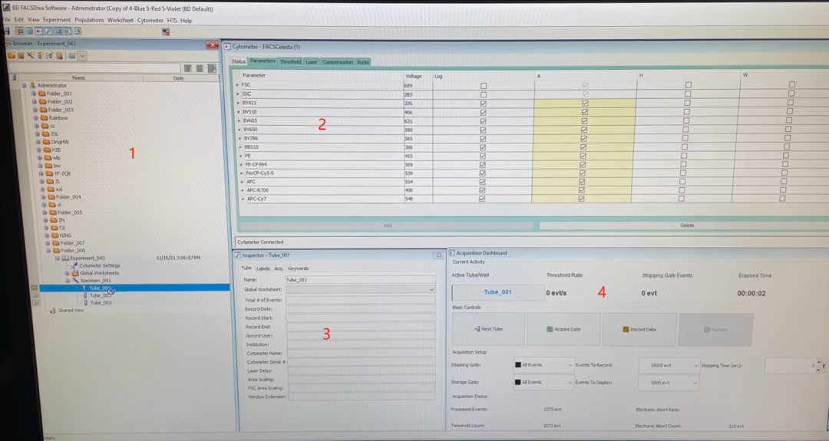
Task: Click the Record Data button
Action: point(639,329)
